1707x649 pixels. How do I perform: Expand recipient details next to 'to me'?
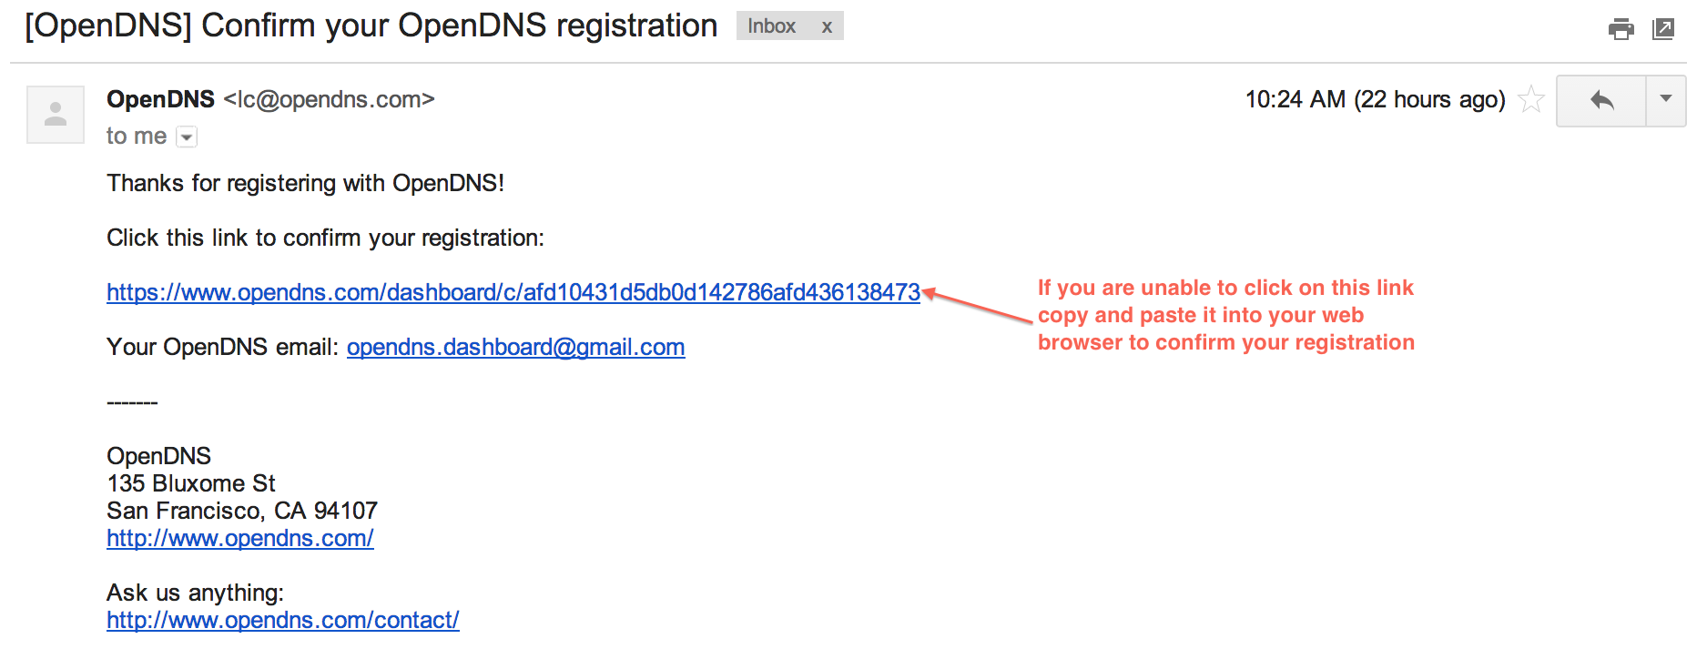click(x=187, y=137)
